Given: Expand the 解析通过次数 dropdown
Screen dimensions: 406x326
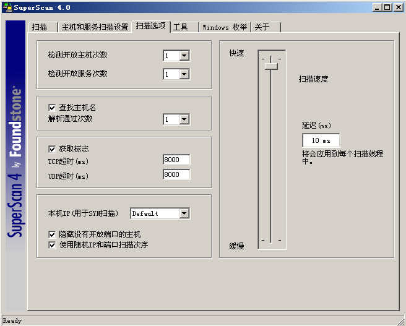Looking at the screenshot, I should click(x=184, y=119).
